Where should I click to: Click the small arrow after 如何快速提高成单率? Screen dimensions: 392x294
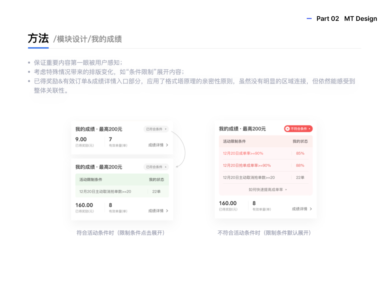[286, 190]
